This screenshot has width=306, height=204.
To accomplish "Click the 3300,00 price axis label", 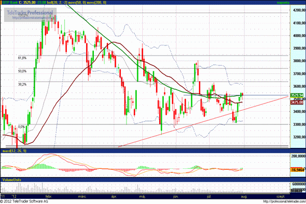I will click(x=299, y=124).
